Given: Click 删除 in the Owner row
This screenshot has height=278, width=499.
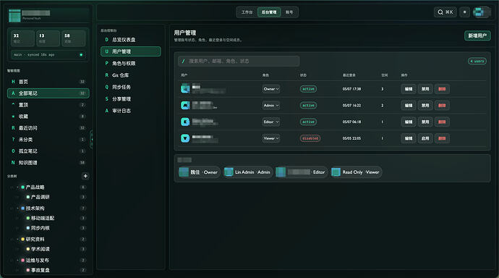Looking at the screenshot, I should (442, 89).
